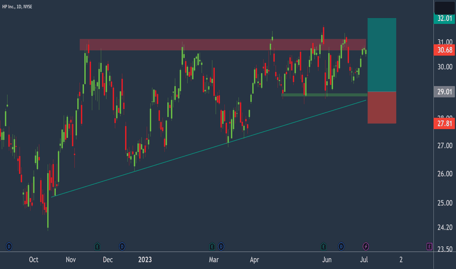The image size is (456, 269).
Task: Click the 25.00 price axis label
Action: 445,203
